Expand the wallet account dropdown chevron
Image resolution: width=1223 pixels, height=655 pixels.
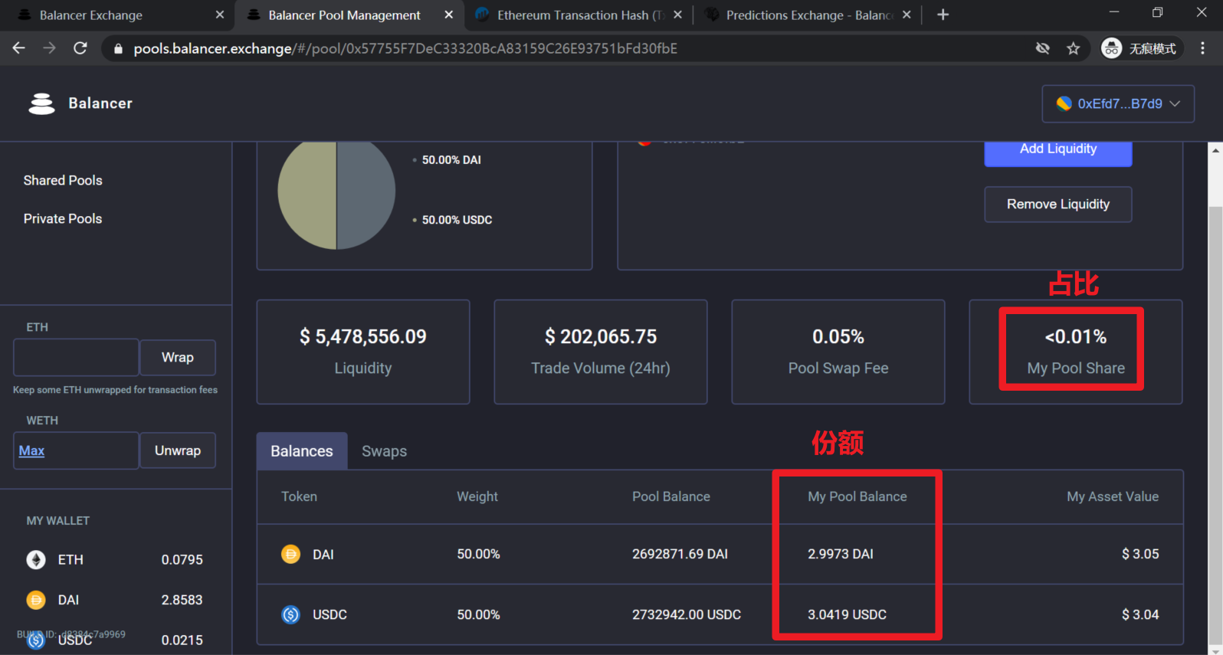point(1175,103)
